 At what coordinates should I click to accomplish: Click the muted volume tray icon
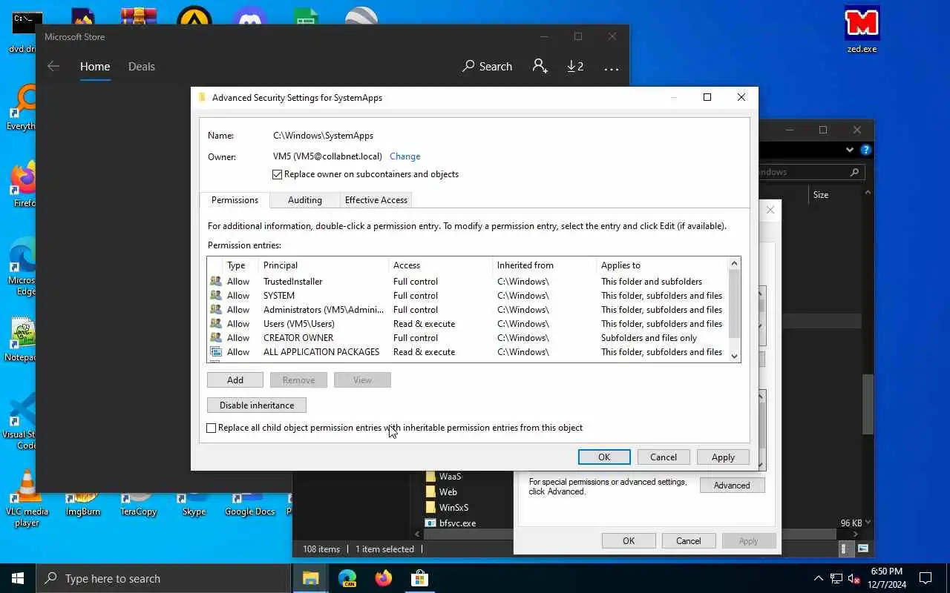854,579
